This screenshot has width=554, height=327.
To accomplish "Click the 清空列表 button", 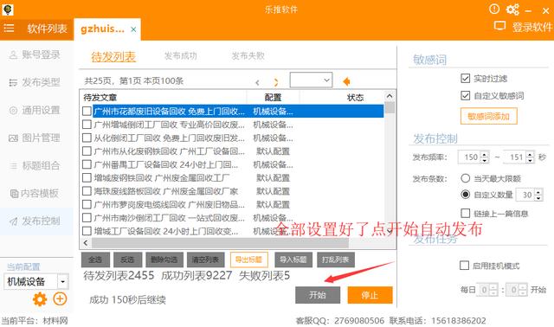I will [x=205, y=260].
